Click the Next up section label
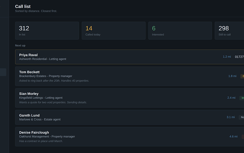244x153 pixels. [20, 46]
